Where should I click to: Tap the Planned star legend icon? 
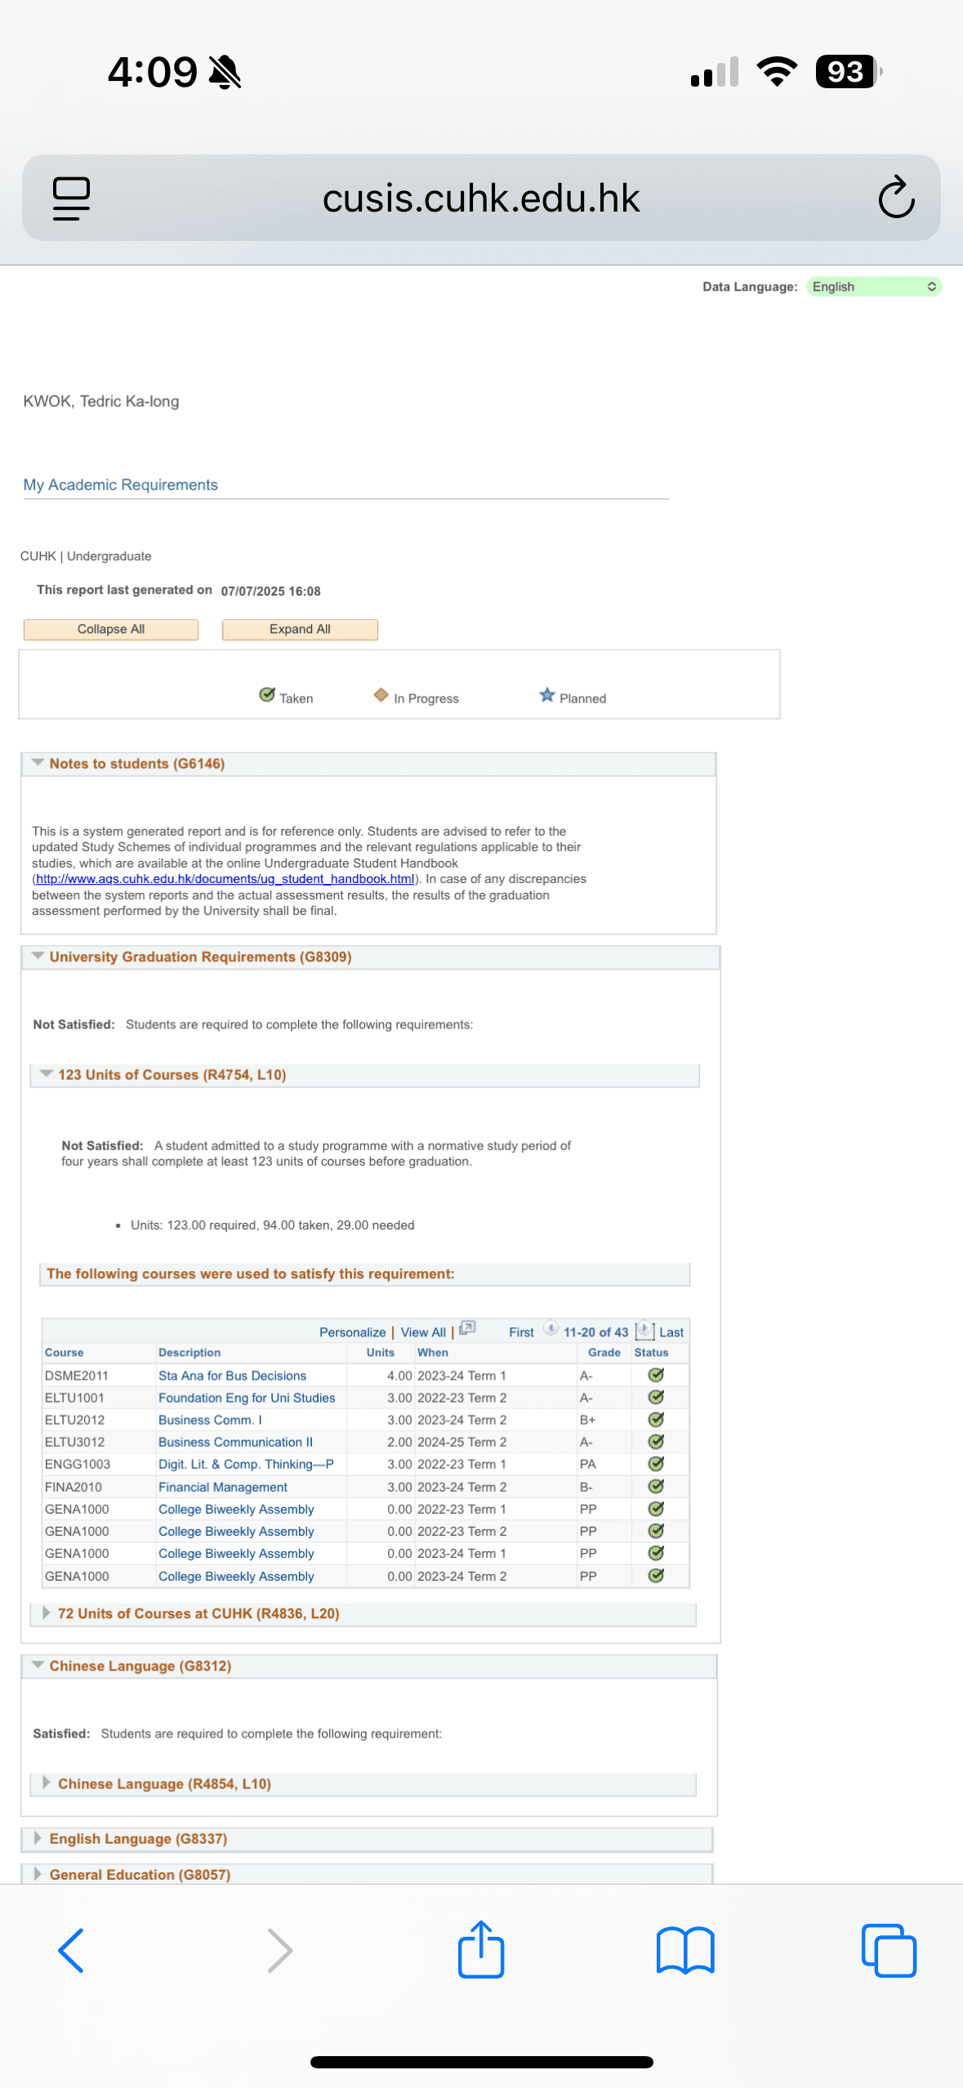point(547,694)
